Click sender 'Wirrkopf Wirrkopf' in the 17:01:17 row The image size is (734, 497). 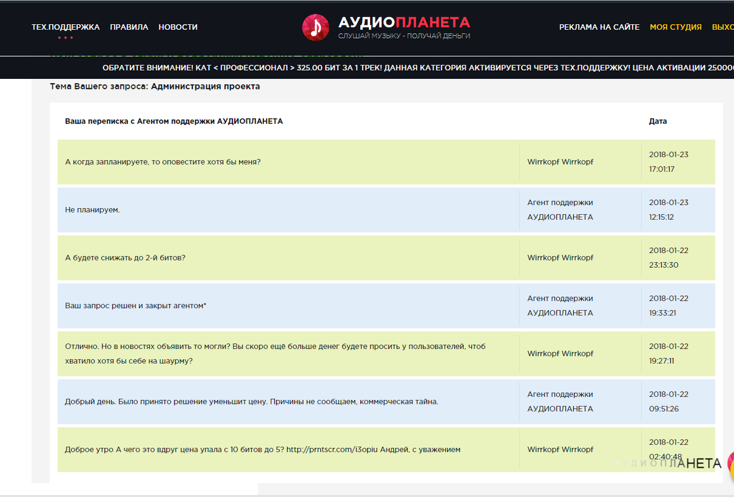(560, 162)
